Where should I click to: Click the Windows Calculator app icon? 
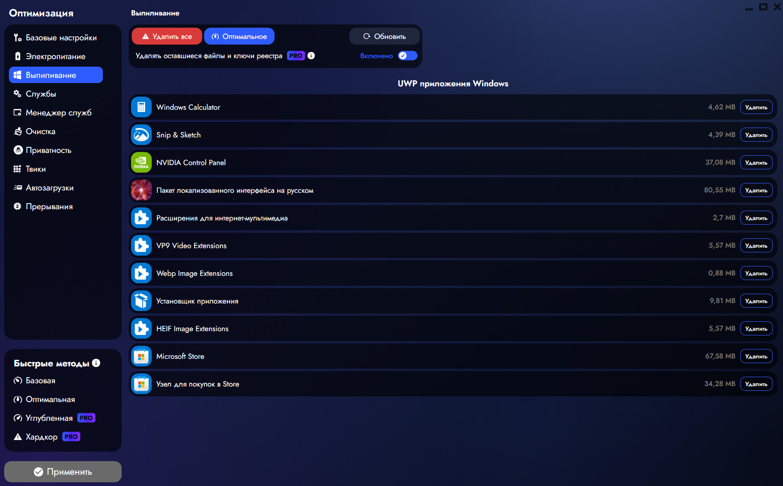(141, 107)
